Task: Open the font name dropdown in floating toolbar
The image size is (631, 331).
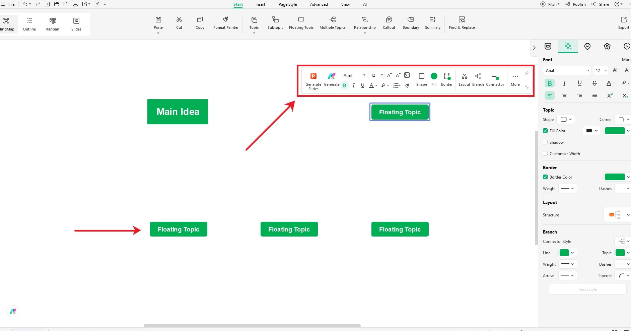Action: pyautogui.click(x=354, y=75)
